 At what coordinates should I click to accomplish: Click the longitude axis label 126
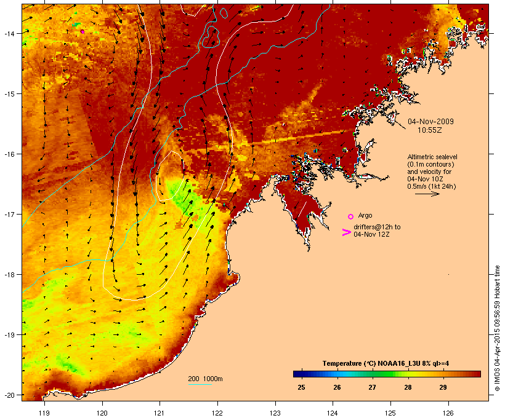click(x=448, y=413)
